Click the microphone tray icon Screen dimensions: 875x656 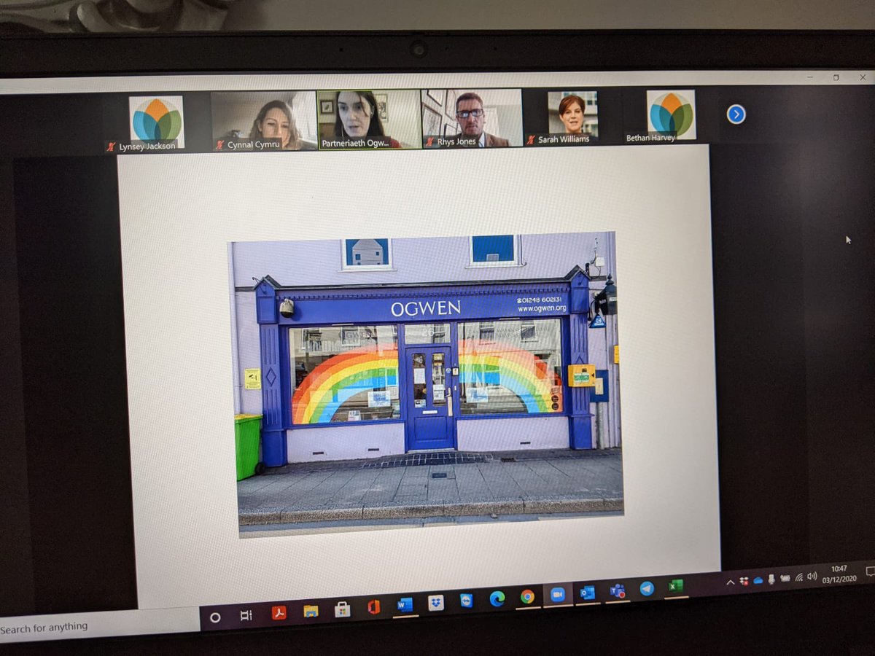[771, 579]
